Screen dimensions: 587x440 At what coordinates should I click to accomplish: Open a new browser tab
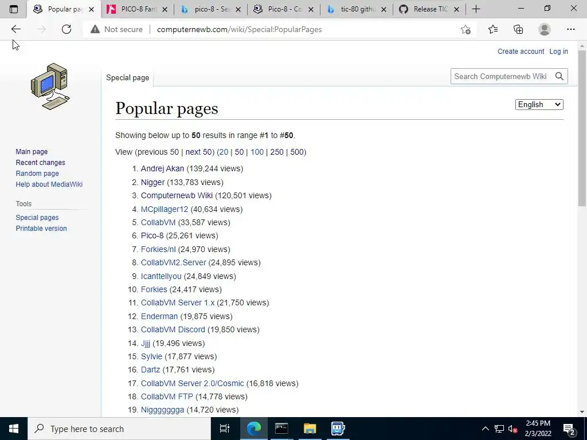(476, 9)
